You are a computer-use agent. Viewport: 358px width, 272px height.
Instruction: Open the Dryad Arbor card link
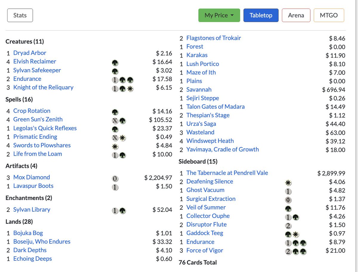coord(30,53)
